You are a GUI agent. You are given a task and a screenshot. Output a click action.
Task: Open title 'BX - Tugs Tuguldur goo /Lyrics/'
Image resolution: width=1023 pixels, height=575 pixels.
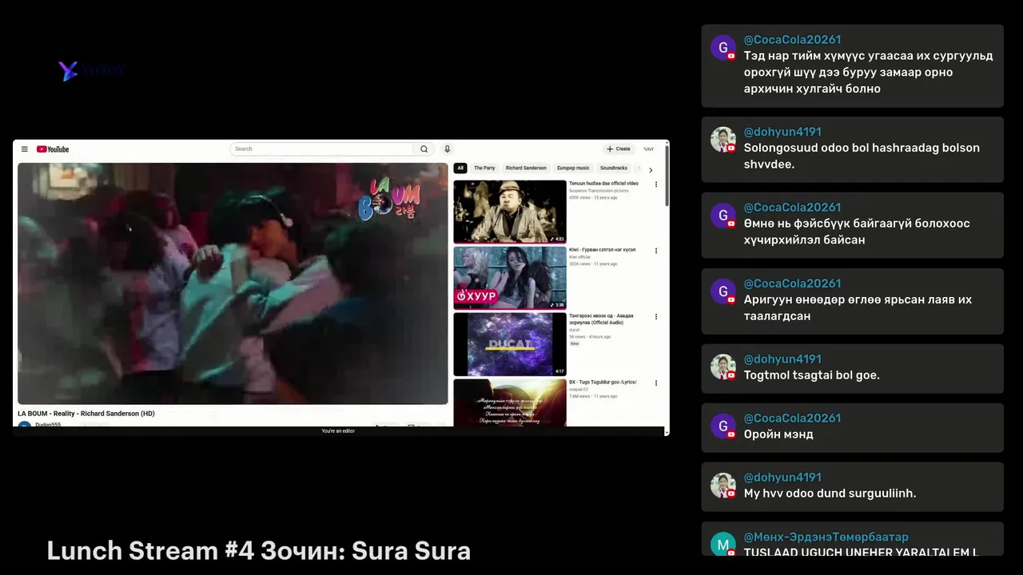point(603,383)
